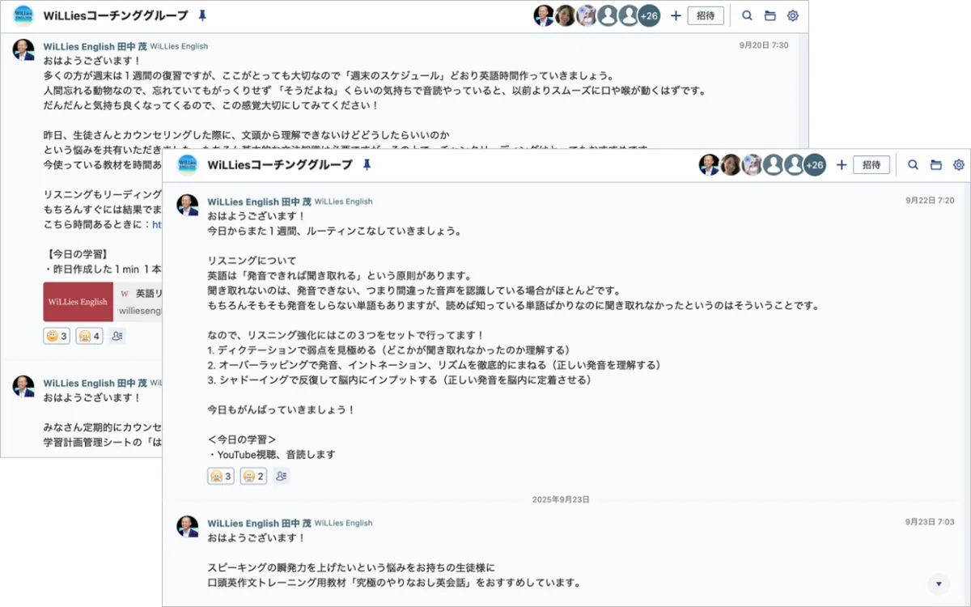Toggle the crying emoji reaction showing count 3

coord(220,476)
